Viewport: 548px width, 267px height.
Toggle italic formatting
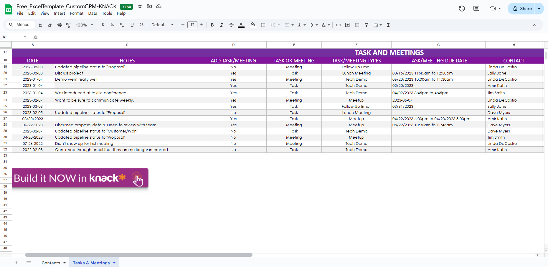222,25
